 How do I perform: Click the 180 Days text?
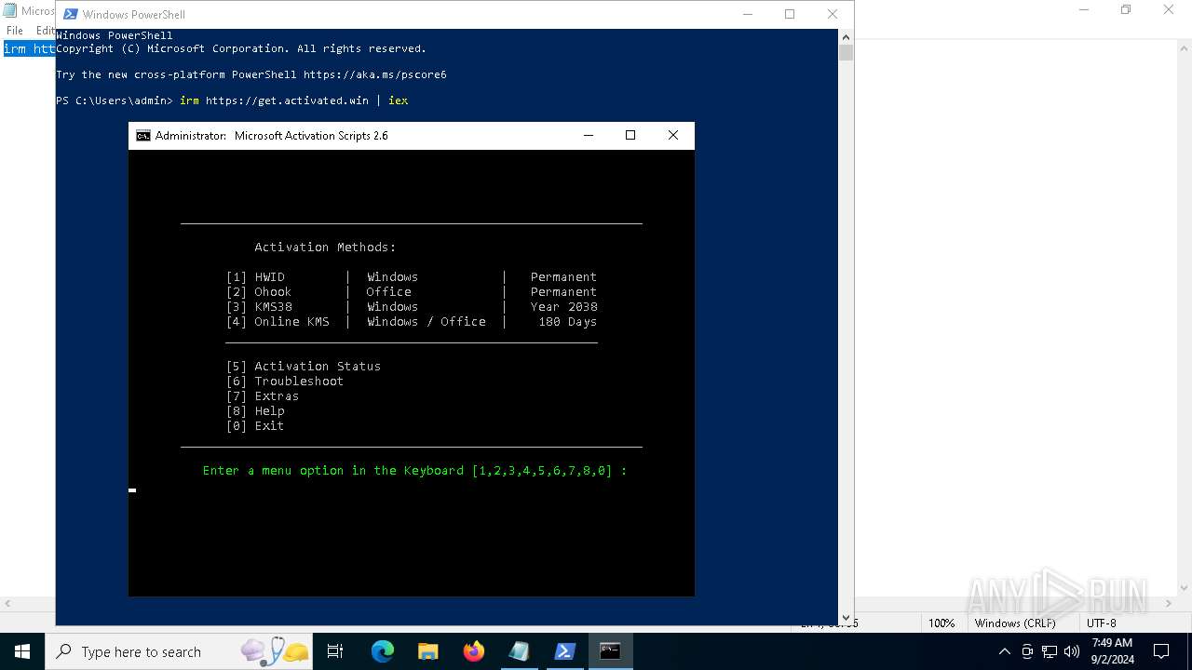567,321
